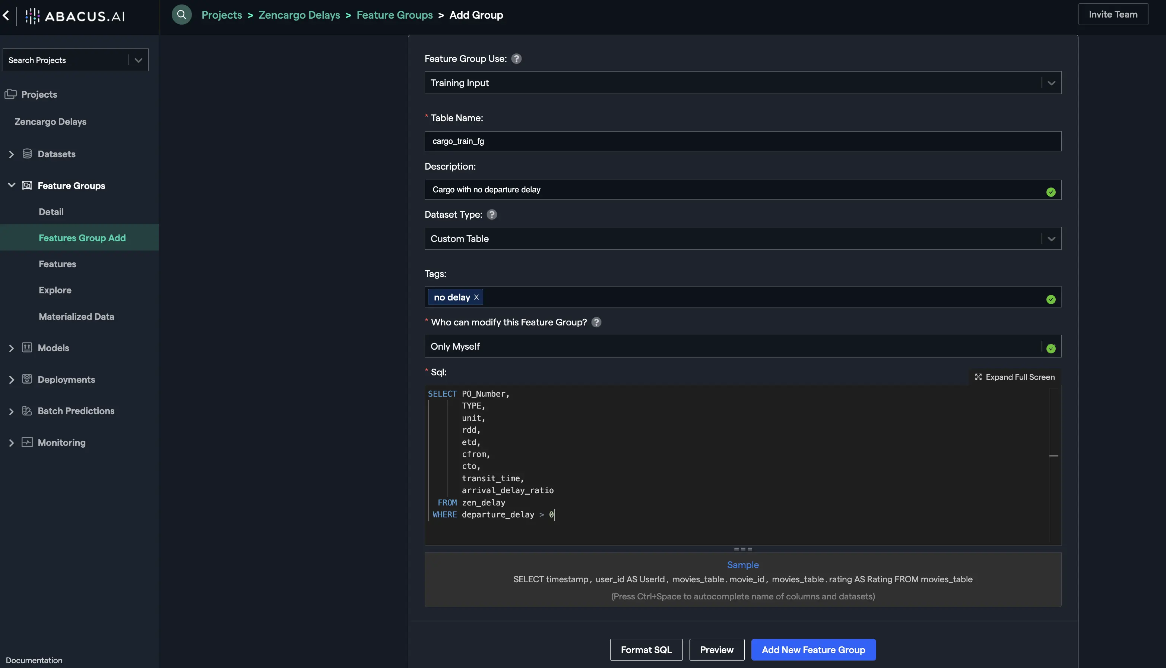This screenshot has width=1166, height=668.
Task: Open the 'Only Myself' permissions dropdown
Action: [x=743, y=346]
